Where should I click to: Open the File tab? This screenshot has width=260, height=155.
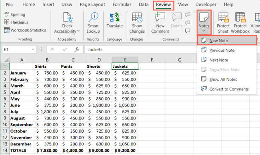(x=9, y=5)
